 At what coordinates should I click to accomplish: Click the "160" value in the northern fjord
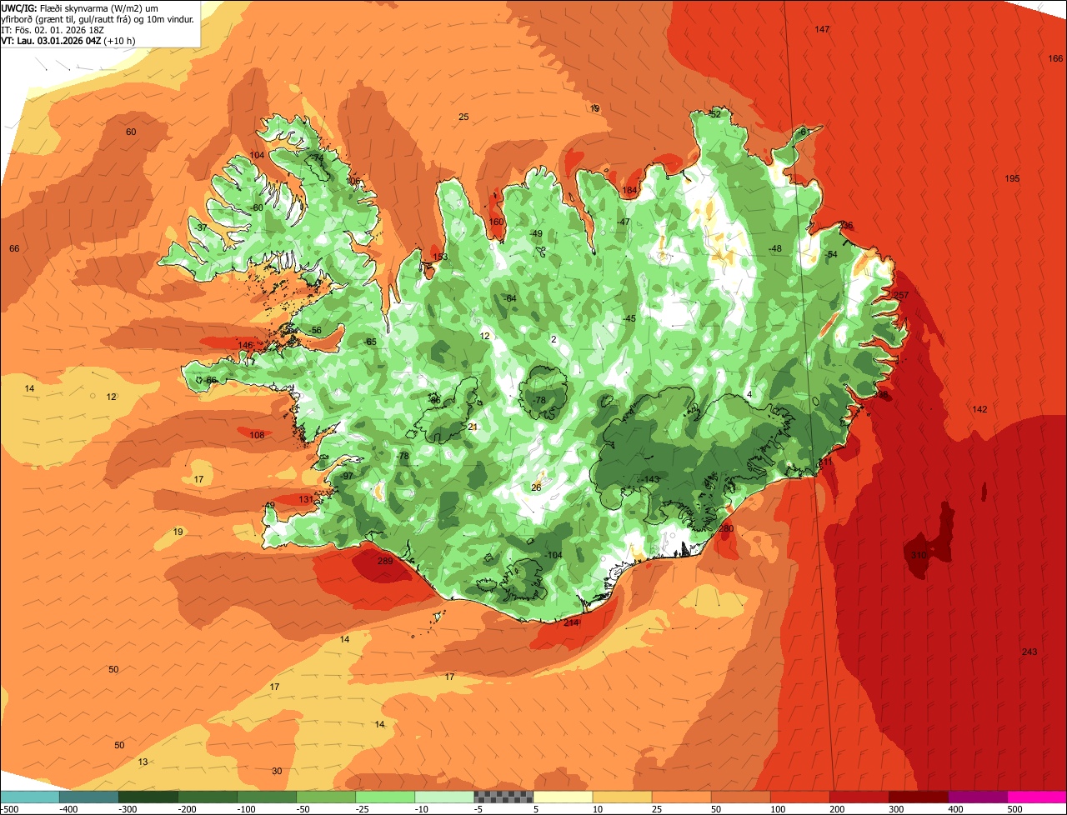(497, 222)
